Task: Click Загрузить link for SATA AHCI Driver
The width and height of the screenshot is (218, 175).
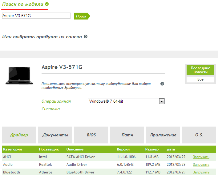Action: coord(201,157)
